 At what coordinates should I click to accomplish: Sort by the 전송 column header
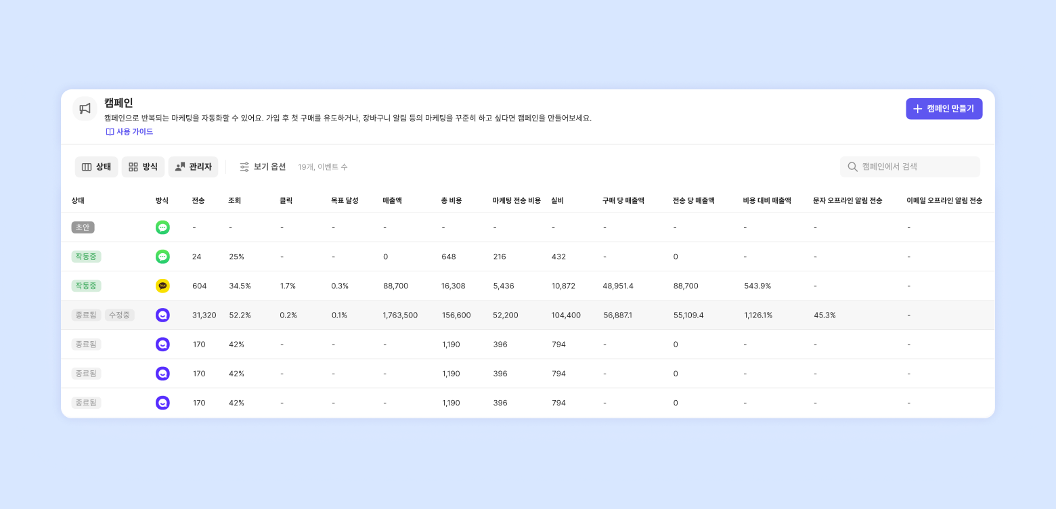click(198, 200)
